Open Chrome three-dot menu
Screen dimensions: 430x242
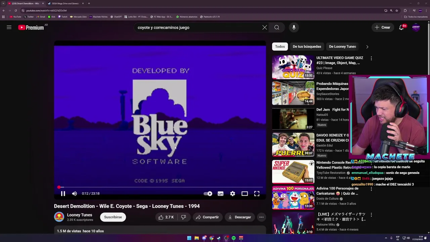tap(426, 10)
